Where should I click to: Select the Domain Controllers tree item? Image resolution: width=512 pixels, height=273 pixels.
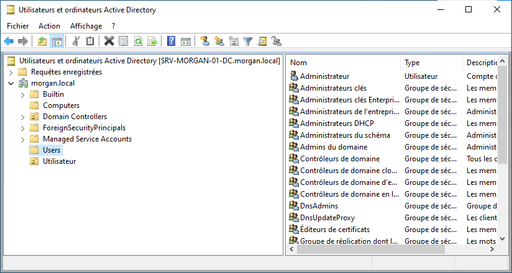[x=75, y=117]
